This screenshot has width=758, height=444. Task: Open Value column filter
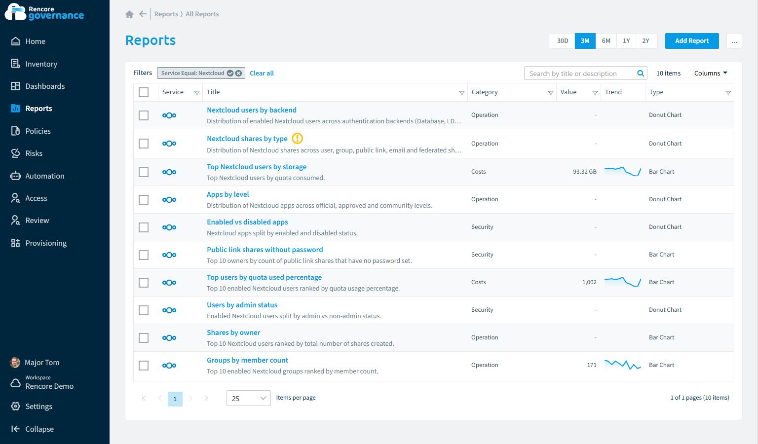595,93
